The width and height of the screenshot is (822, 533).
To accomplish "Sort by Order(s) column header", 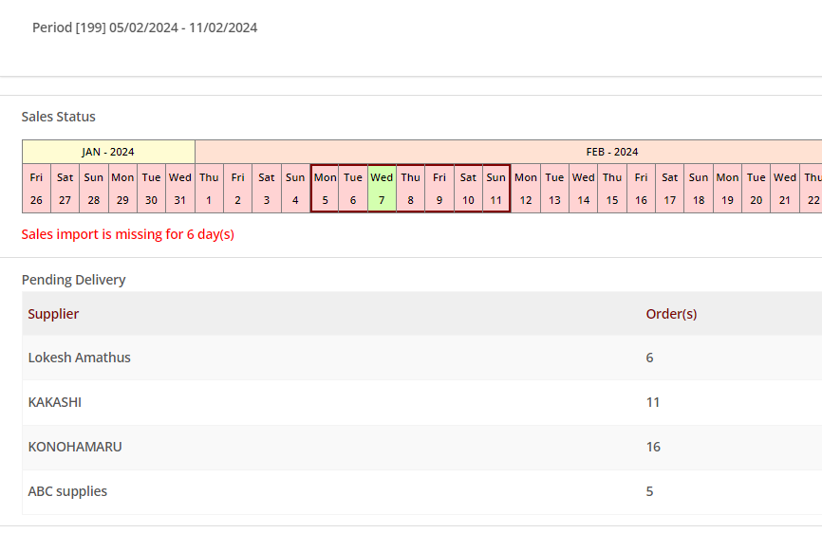I will [671, 314].
